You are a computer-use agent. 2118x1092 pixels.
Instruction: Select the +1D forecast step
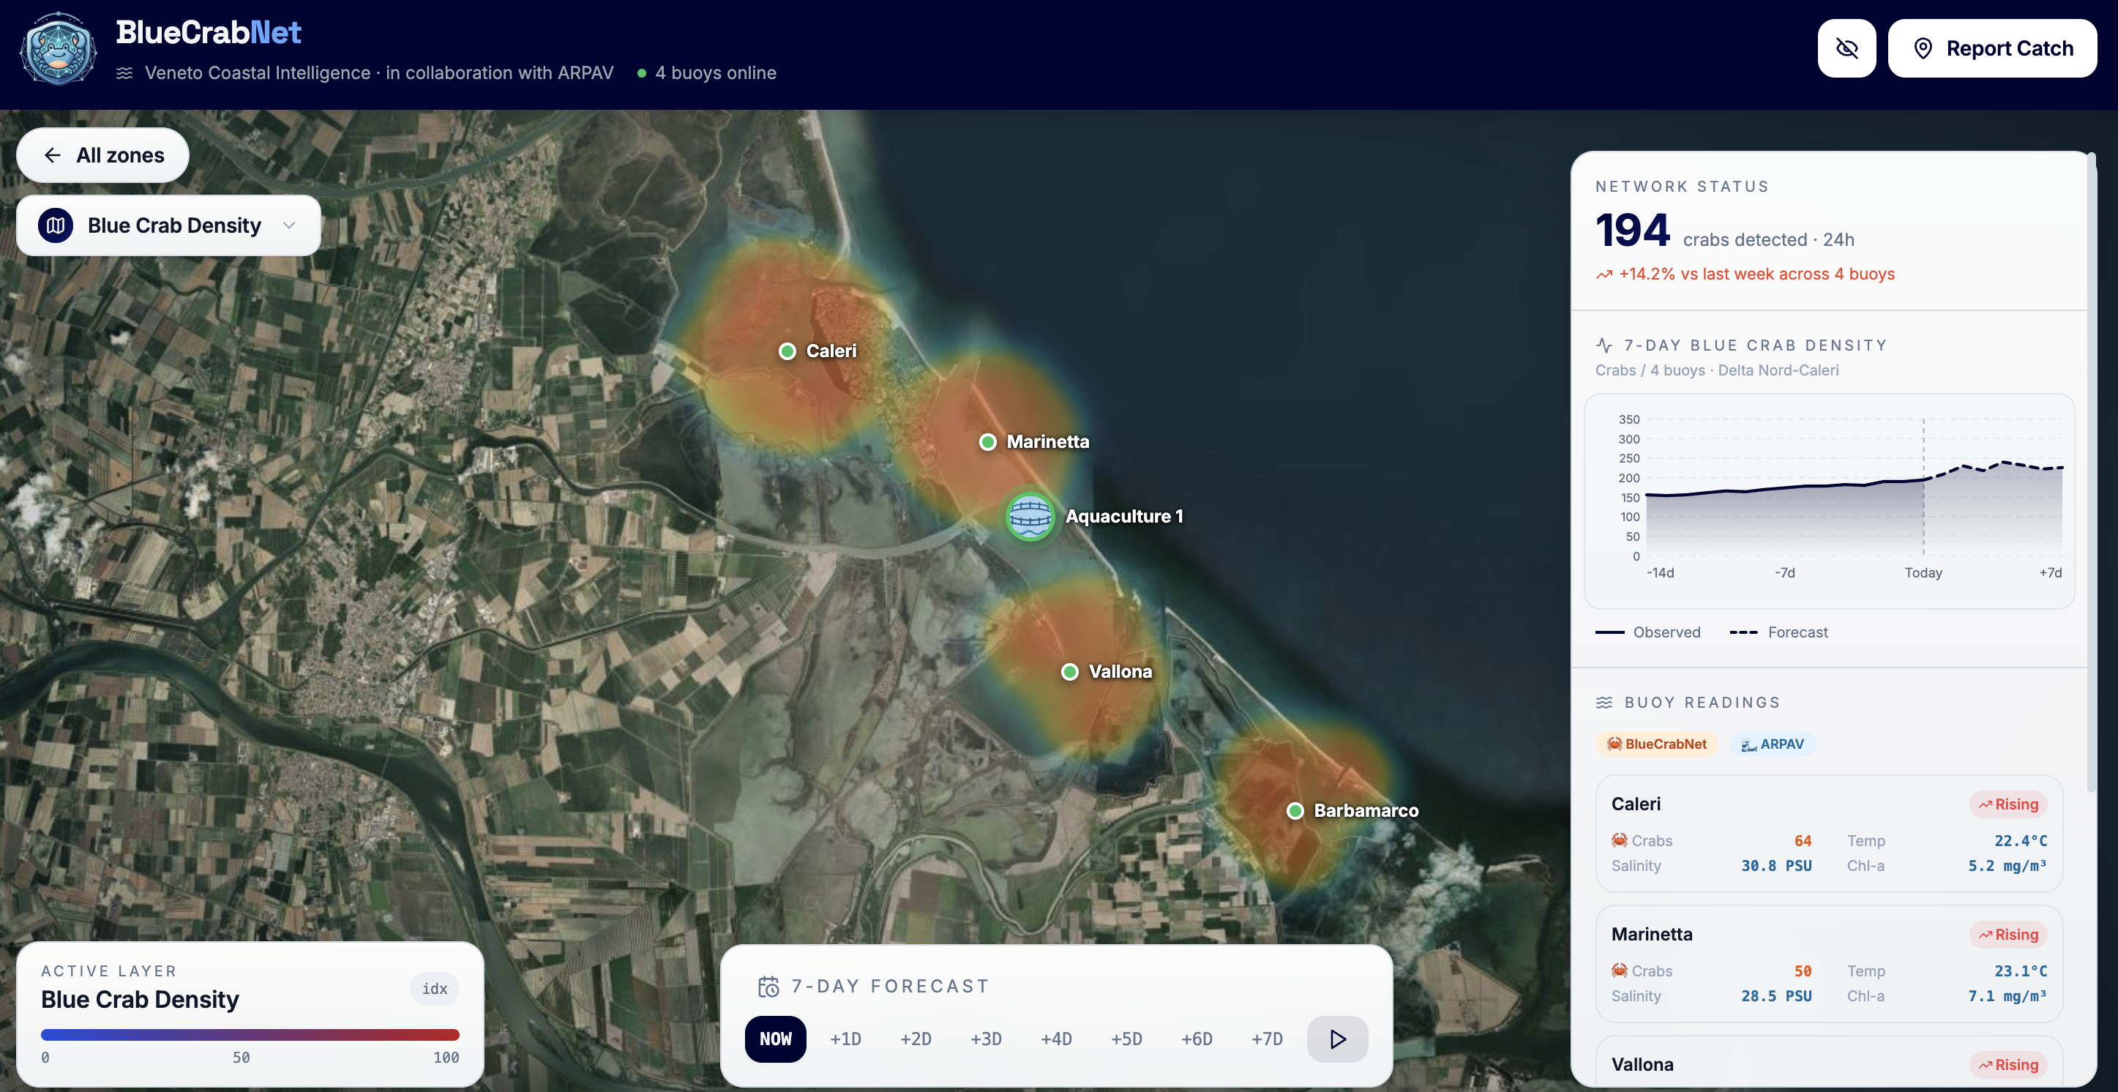pos(845,1039)
